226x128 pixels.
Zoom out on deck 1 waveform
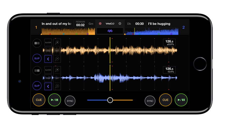pos(57,59)
